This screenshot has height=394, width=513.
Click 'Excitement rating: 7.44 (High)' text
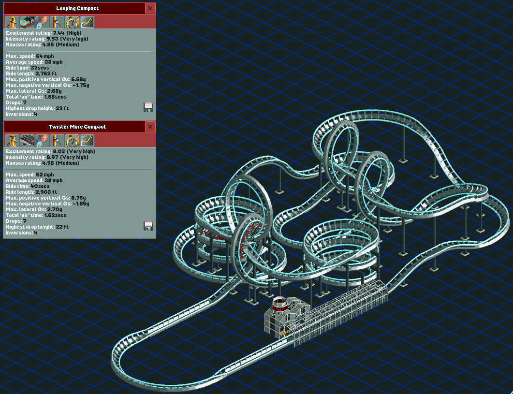point(44,33)
